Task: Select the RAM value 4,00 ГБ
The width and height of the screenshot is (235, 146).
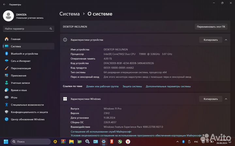Action: point(108,59)
